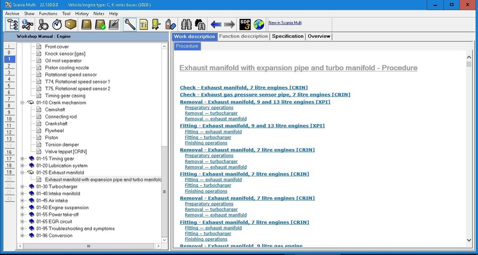Open Finishing operations link under the XPI fitting
Viewport: 478px width, 255px height.
coord(206,143)
